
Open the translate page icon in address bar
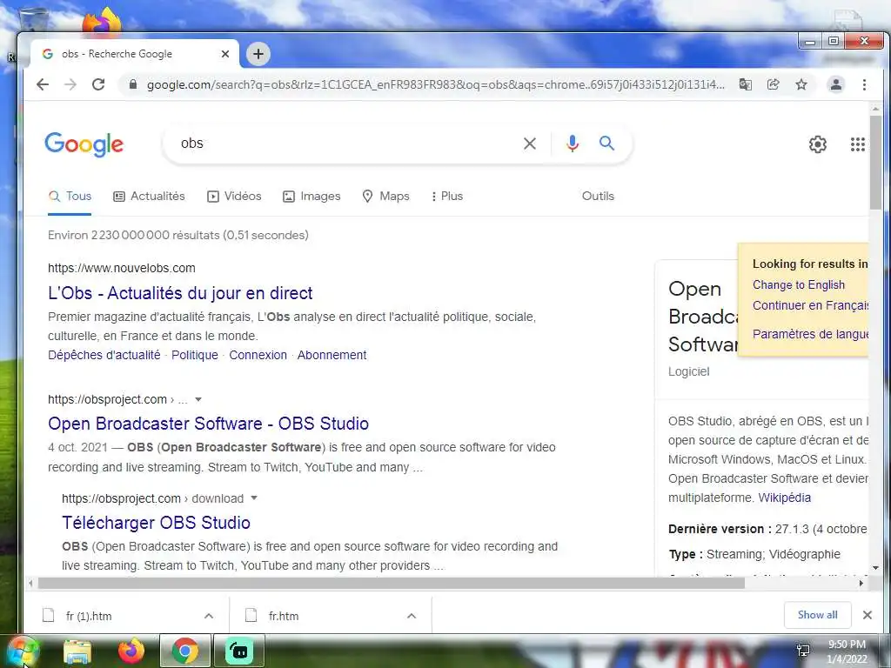(745, 84)
